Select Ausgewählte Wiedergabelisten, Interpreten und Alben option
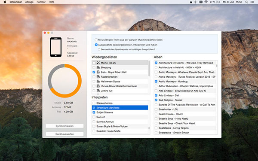258x161 pixels. pyautogui.click(x=96, y=45)
